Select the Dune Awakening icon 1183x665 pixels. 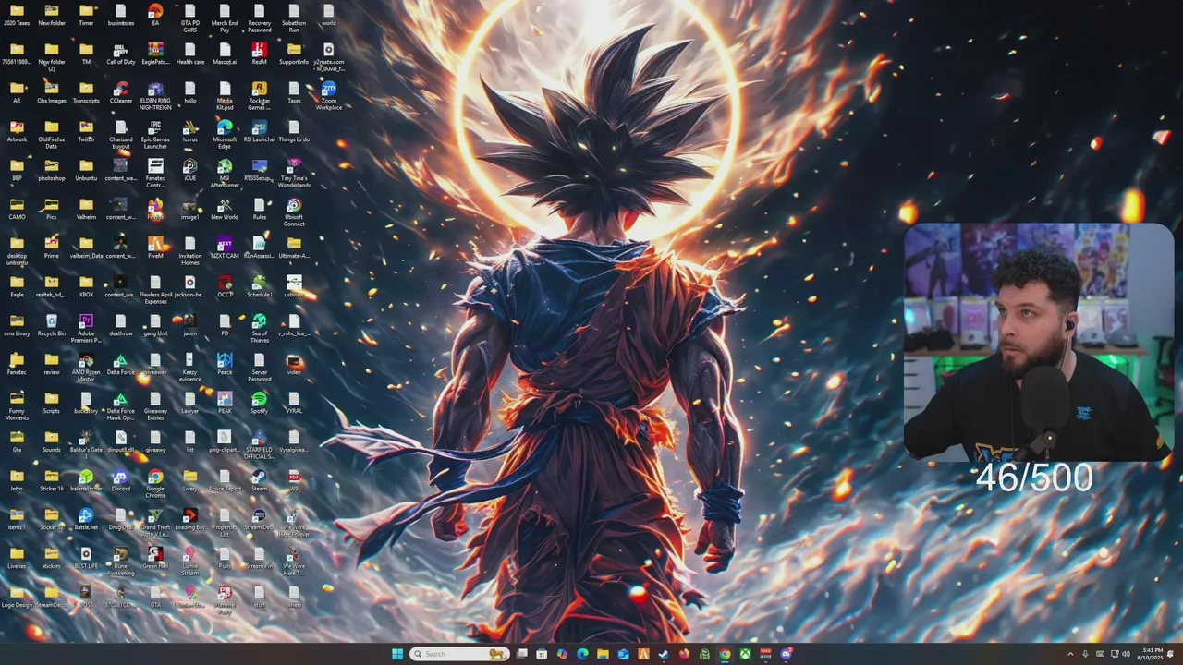tap(121, 562)
